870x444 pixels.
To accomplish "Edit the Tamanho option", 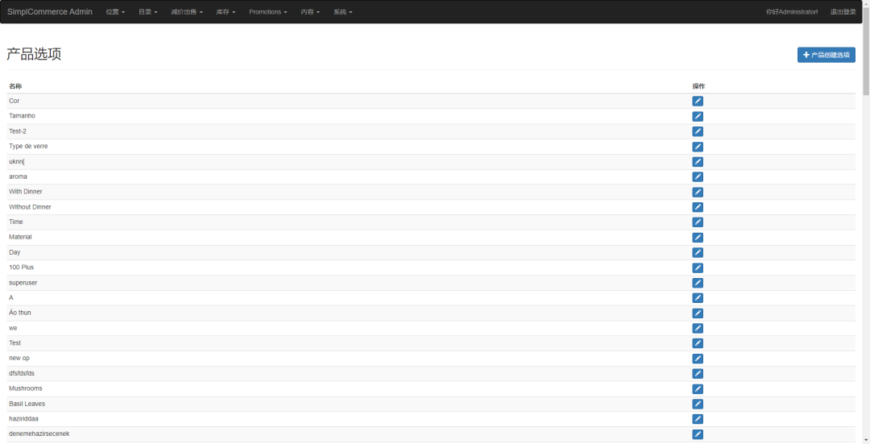I will 698,116.
